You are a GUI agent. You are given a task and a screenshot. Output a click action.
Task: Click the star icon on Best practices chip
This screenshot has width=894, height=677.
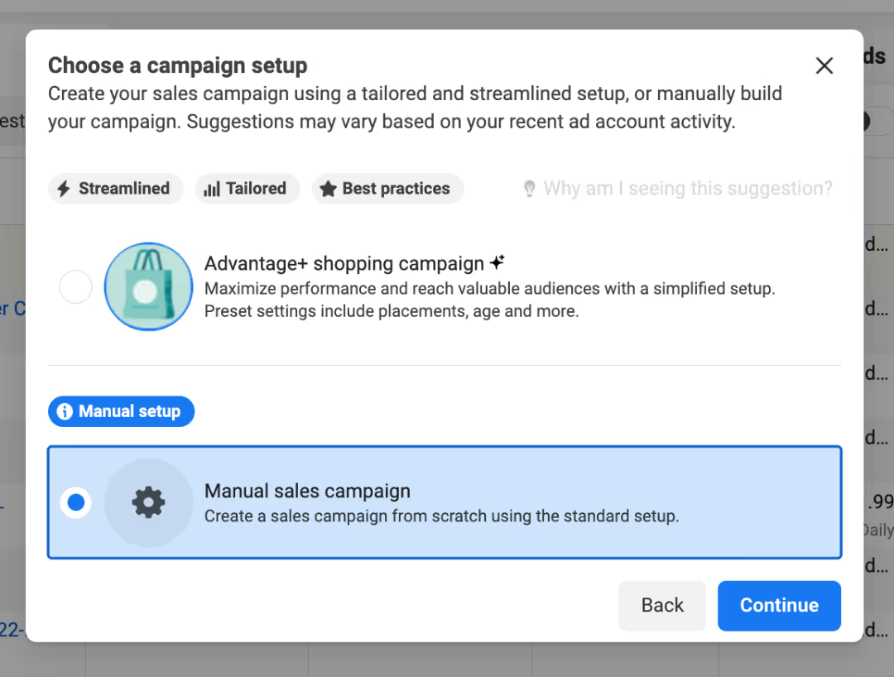tap(328, 189)
